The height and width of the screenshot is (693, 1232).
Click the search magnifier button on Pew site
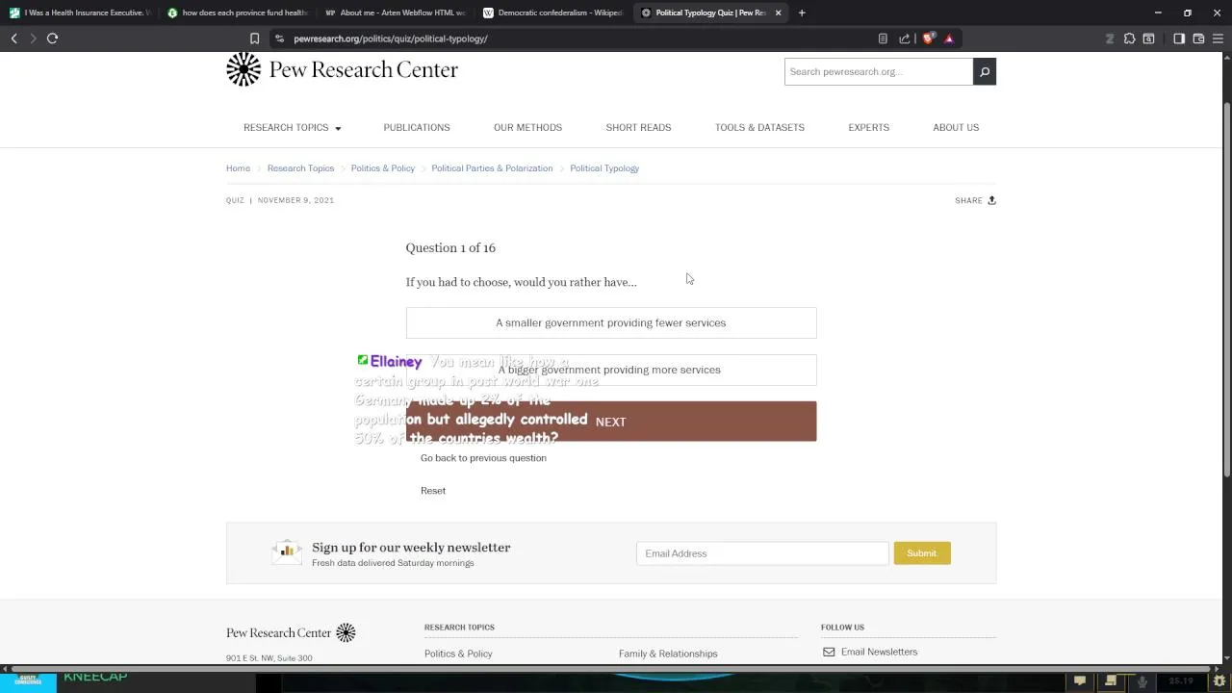[x=984, y=71]
